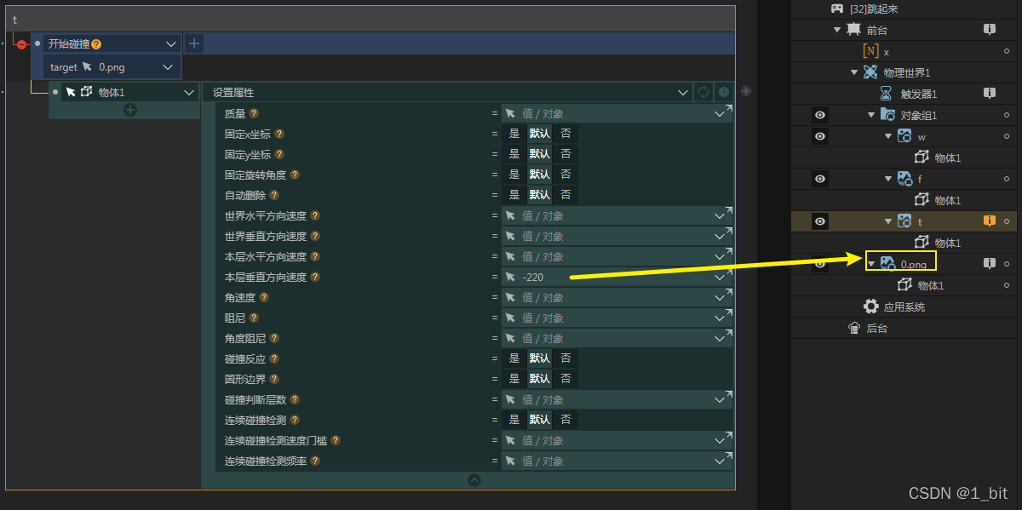Collapse the w object node

(x=888, y=136)
